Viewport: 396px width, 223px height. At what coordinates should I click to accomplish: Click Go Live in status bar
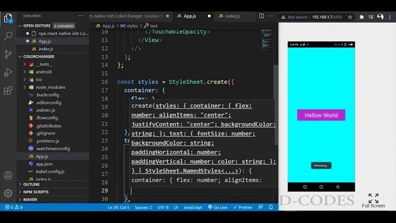[x=217, y=207]
